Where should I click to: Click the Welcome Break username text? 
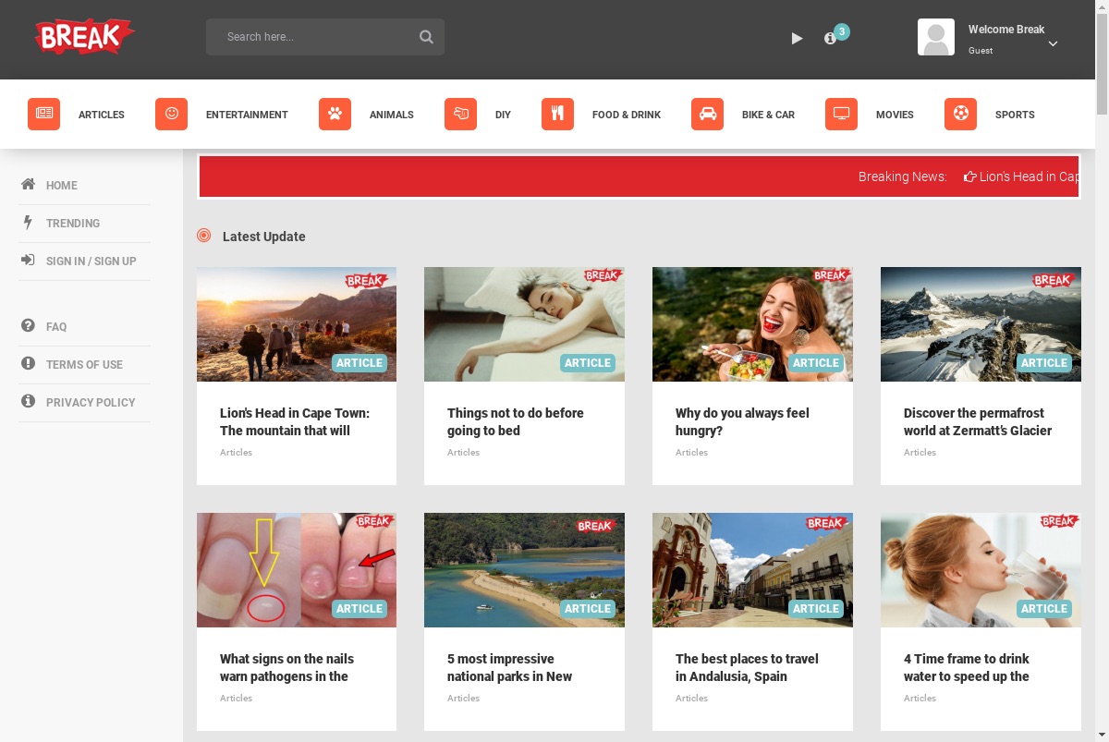1006,30
